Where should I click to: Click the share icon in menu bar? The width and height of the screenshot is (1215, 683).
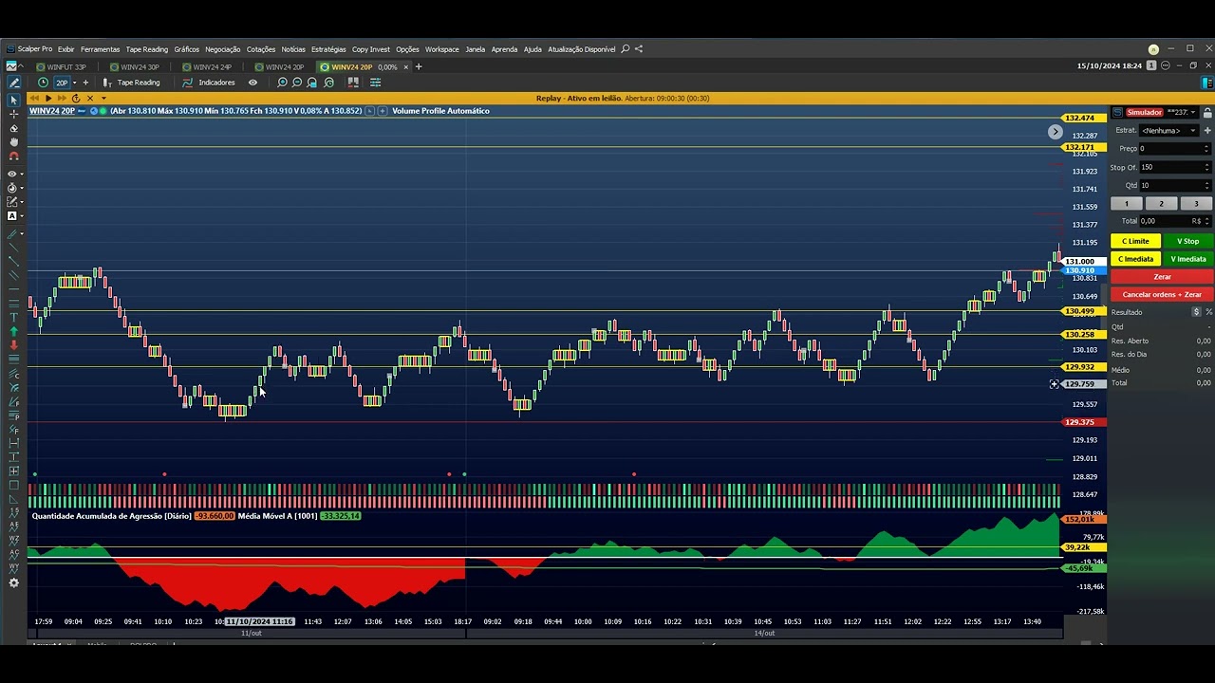coord(639,48)
